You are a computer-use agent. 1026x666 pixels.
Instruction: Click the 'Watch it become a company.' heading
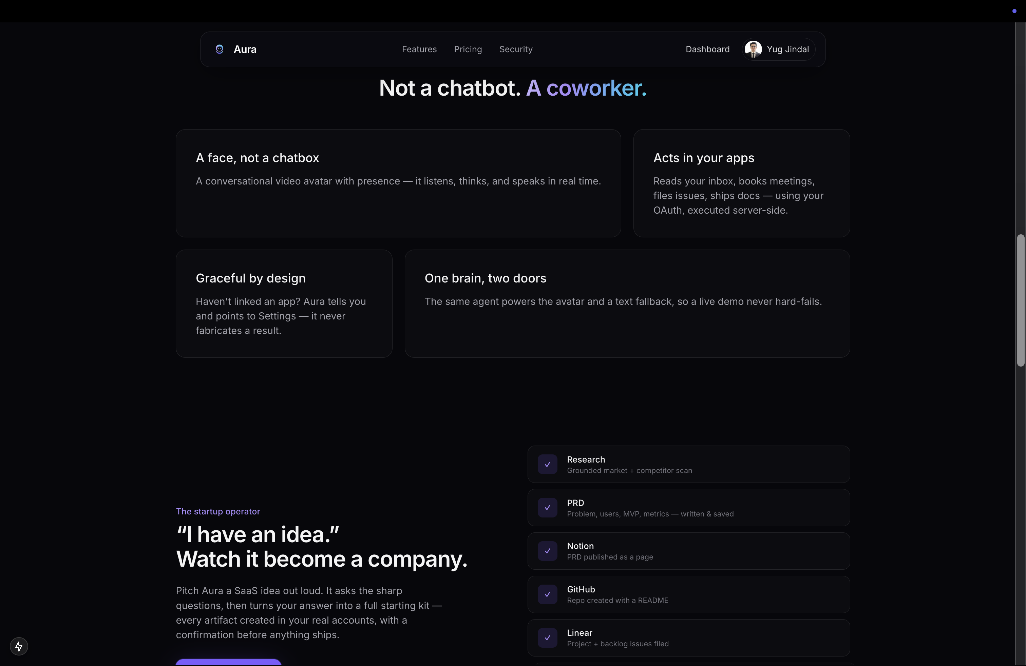(x=322, y=559)
